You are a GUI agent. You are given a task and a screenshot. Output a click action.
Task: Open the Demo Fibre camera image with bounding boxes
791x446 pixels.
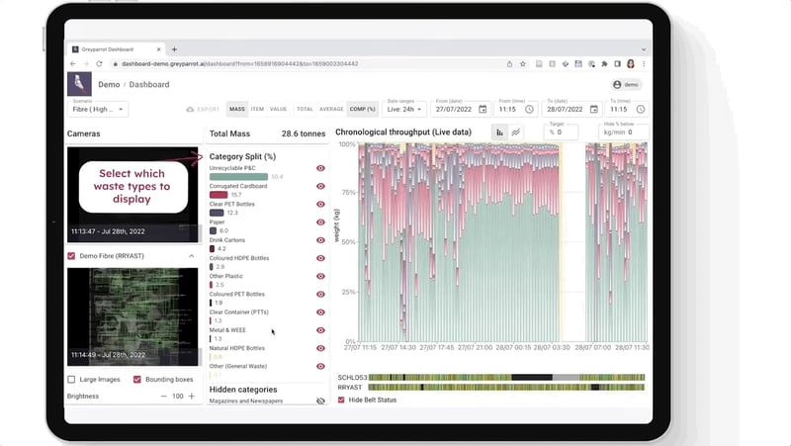click(x=132, y=316)
